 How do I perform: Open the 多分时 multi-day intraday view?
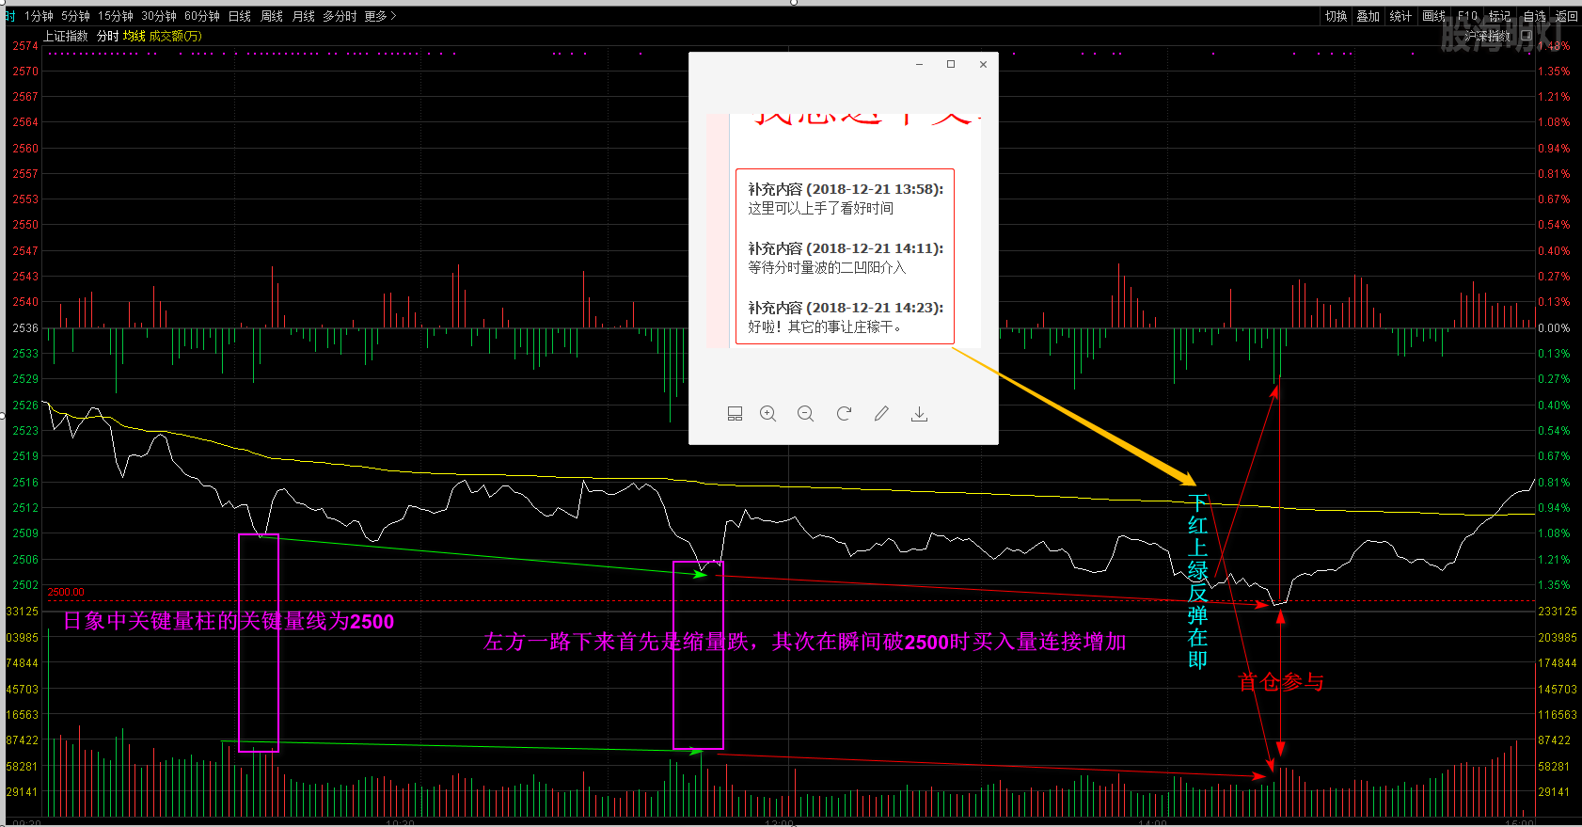[340, 16]
